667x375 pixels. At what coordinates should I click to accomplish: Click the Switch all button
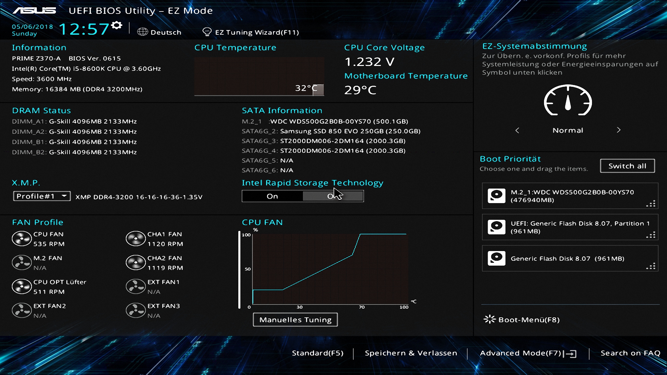(627, 166)
